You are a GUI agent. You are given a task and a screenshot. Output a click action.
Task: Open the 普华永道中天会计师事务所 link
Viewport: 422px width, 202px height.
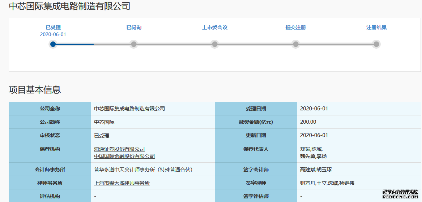(x=145, y=170)
